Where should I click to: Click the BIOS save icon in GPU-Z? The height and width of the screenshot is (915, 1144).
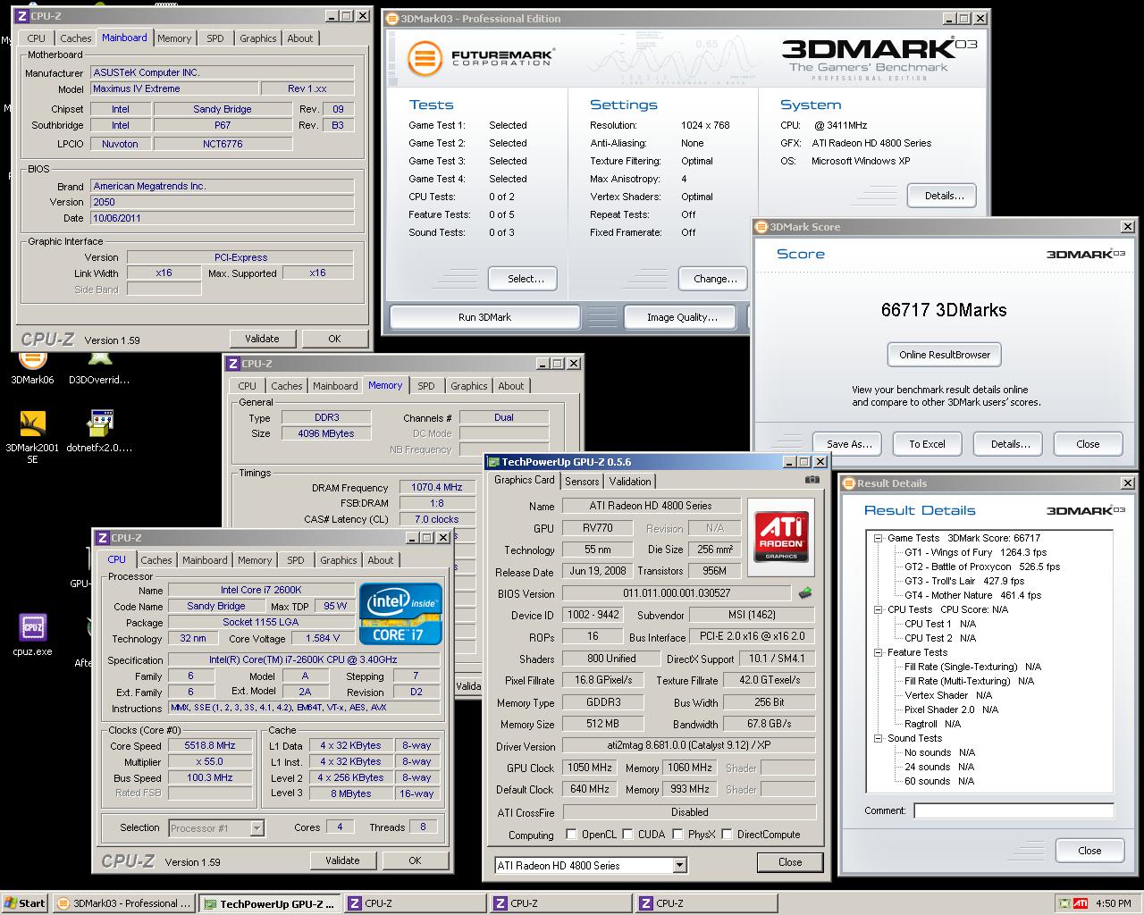[x=805, y=593]
